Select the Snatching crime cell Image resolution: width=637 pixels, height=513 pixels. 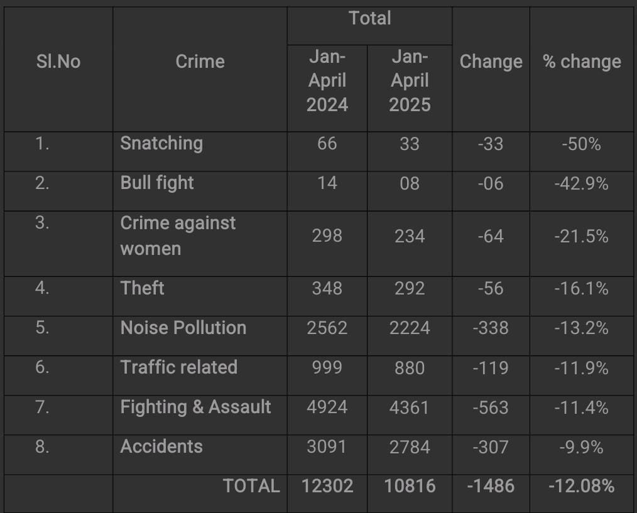click(x=161, y=143)
